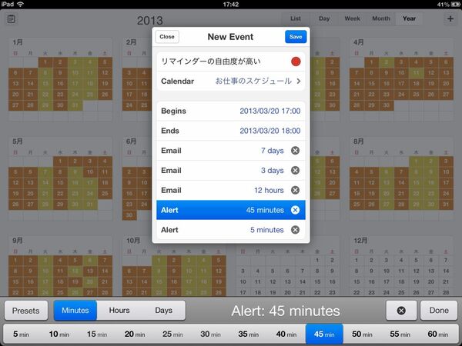The image size is (462, 346).
Task: Open the 8月 month in year view
Action: click(401, 178)
